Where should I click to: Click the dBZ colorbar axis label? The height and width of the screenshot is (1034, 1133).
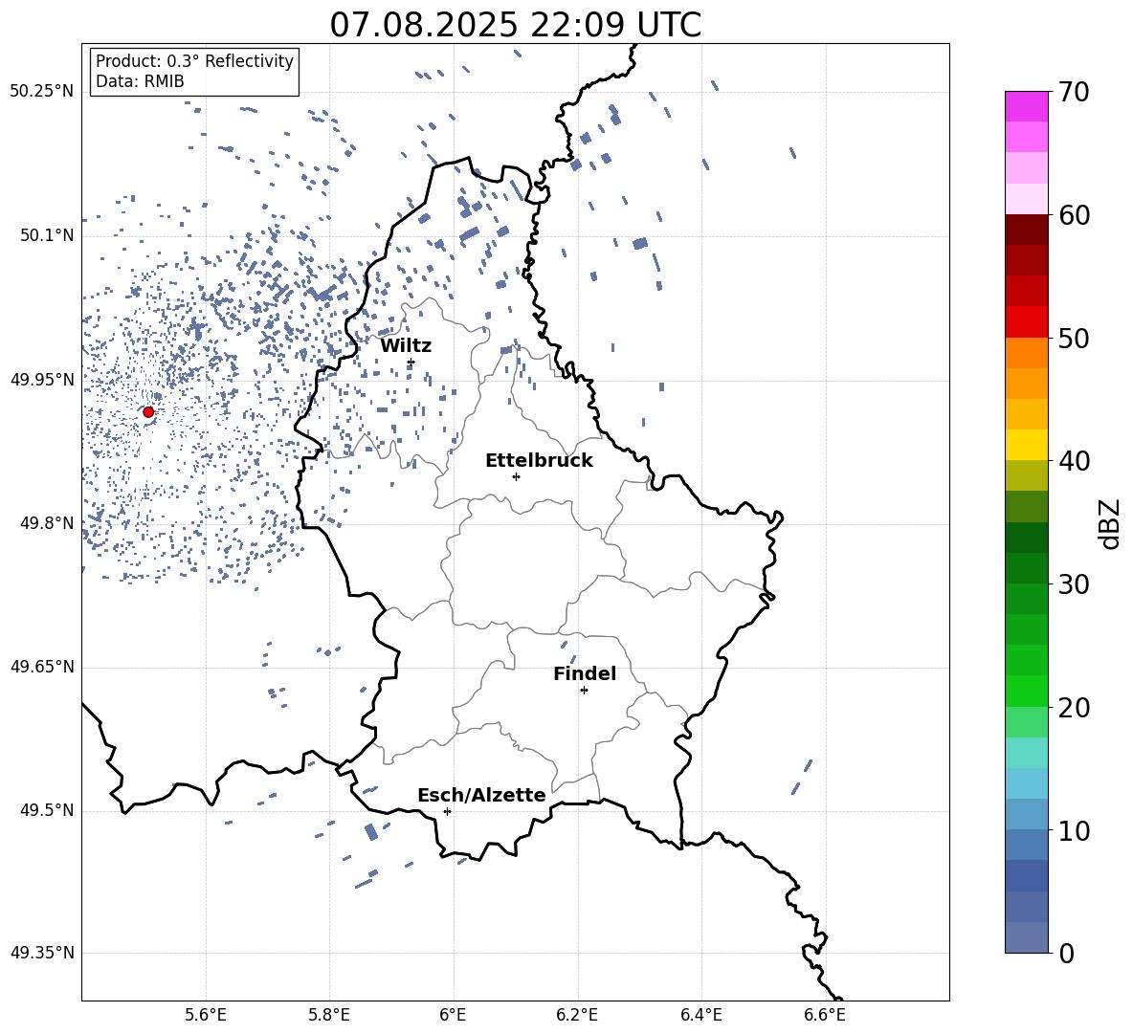pos(1111,523)
